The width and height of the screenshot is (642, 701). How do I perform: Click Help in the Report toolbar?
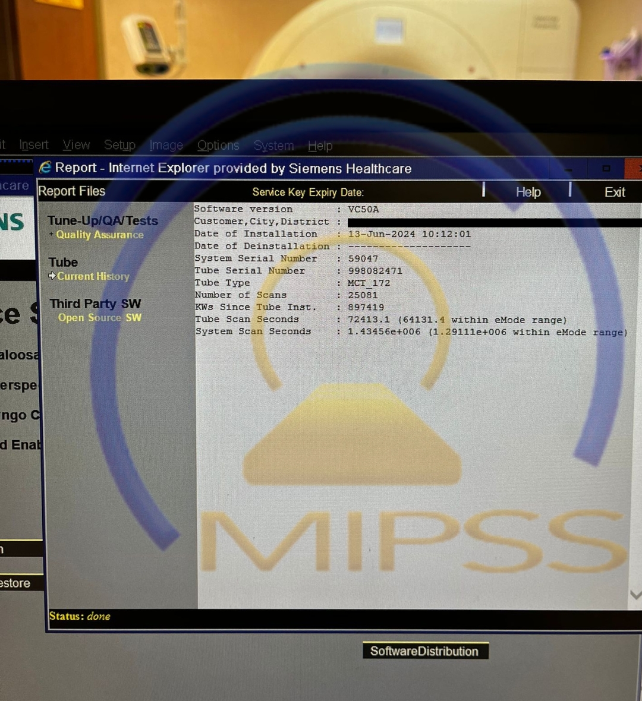[x=528, y=192]
